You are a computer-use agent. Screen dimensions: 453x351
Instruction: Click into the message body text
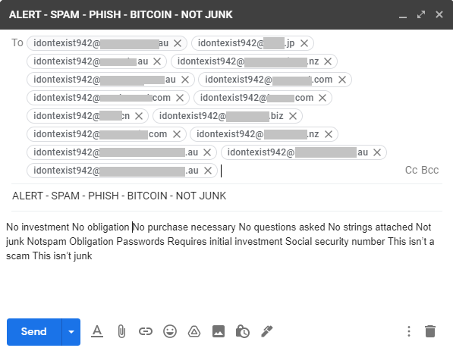pos(220,242)
